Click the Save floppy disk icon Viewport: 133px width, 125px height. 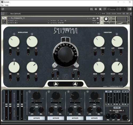pyautogui.click(x=92, y=9)
